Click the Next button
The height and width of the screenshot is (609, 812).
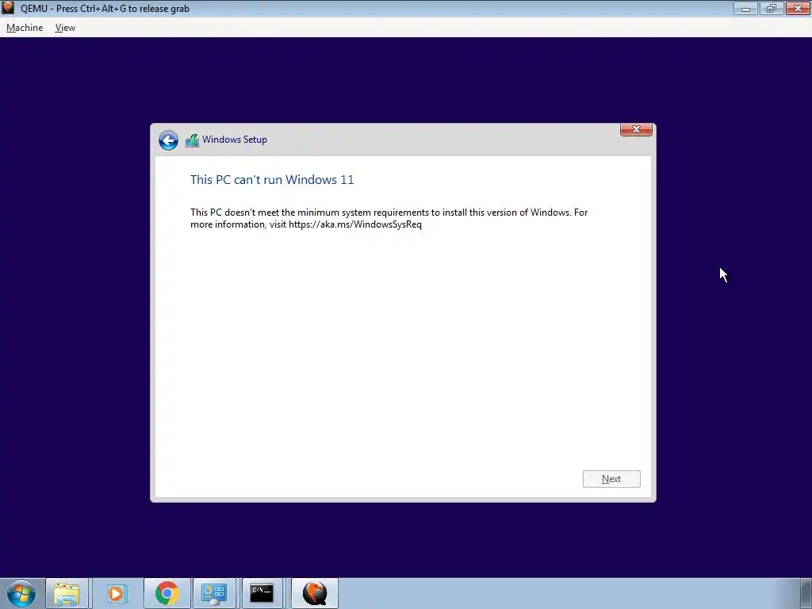tap(611, 479)
